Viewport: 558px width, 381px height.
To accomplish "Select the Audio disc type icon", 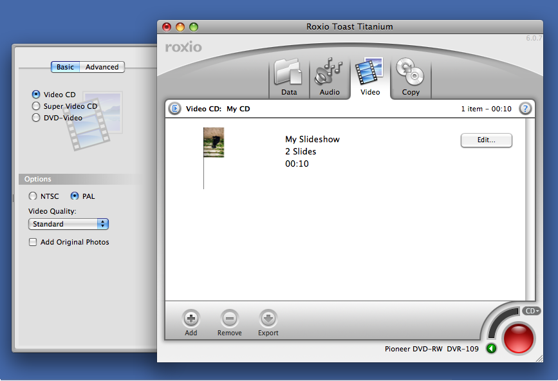I will coord(330,73).
